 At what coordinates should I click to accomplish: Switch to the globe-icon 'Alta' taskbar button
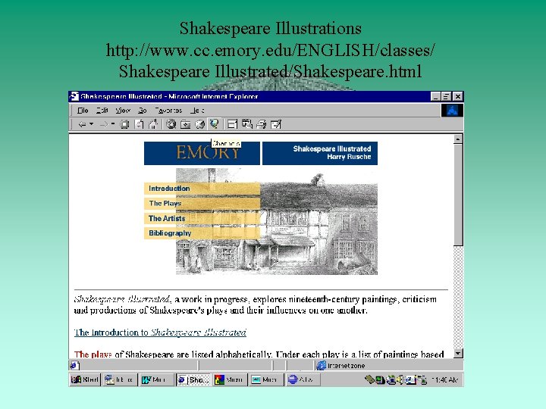(303, 379)
